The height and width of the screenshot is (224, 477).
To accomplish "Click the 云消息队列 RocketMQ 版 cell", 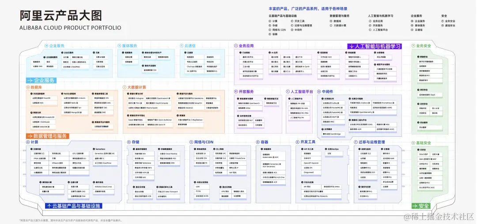I will (x=333, y=108).
